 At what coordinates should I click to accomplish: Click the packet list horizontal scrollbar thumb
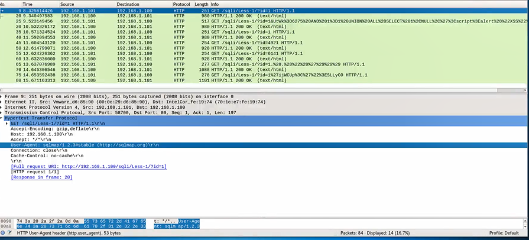(509, 90)
